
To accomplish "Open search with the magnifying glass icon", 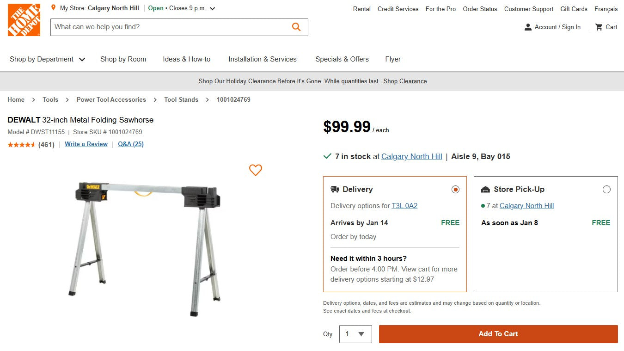I will pos(296,27).
